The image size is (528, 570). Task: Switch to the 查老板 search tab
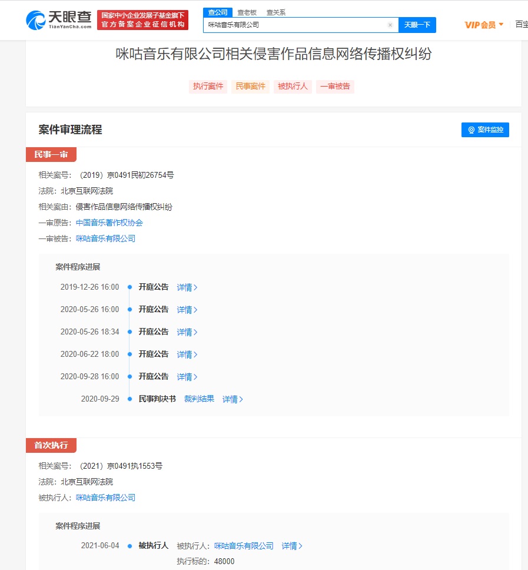pyautogui.click(x=247, y=13)
